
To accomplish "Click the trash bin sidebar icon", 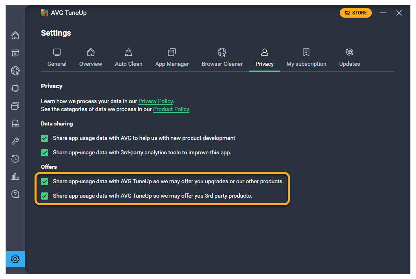I will coord(15,53).
